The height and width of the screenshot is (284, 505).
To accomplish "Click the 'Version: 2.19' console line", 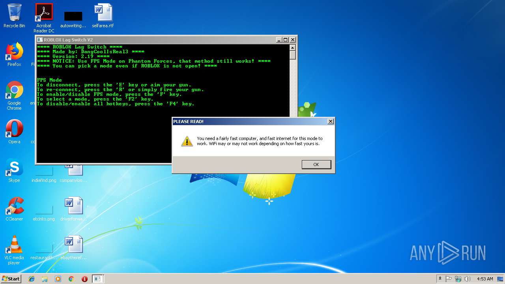I will click(x=73, y=56).
